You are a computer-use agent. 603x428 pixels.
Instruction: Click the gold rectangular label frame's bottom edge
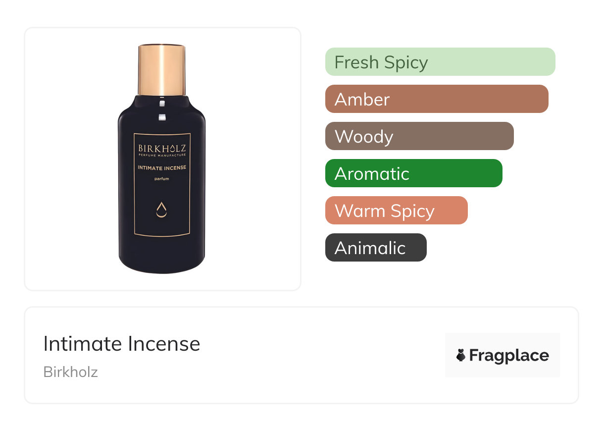click(162, 234)
